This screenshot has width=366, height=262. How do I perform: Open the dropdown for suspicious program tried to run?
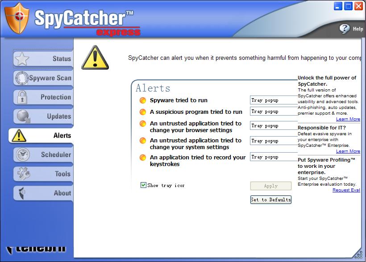(274, 112)
